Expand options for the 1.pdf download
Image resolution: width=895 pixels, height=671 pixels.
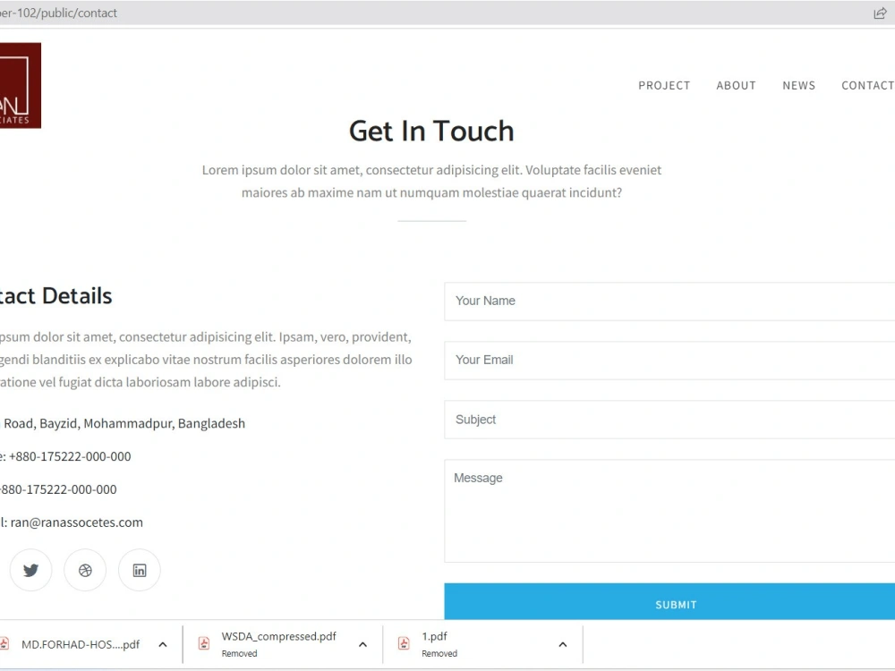562,643
